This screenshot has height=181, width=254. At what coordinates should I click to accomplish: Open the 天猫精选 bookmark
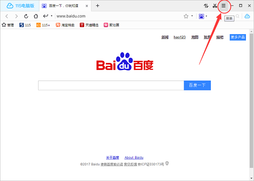89,25
